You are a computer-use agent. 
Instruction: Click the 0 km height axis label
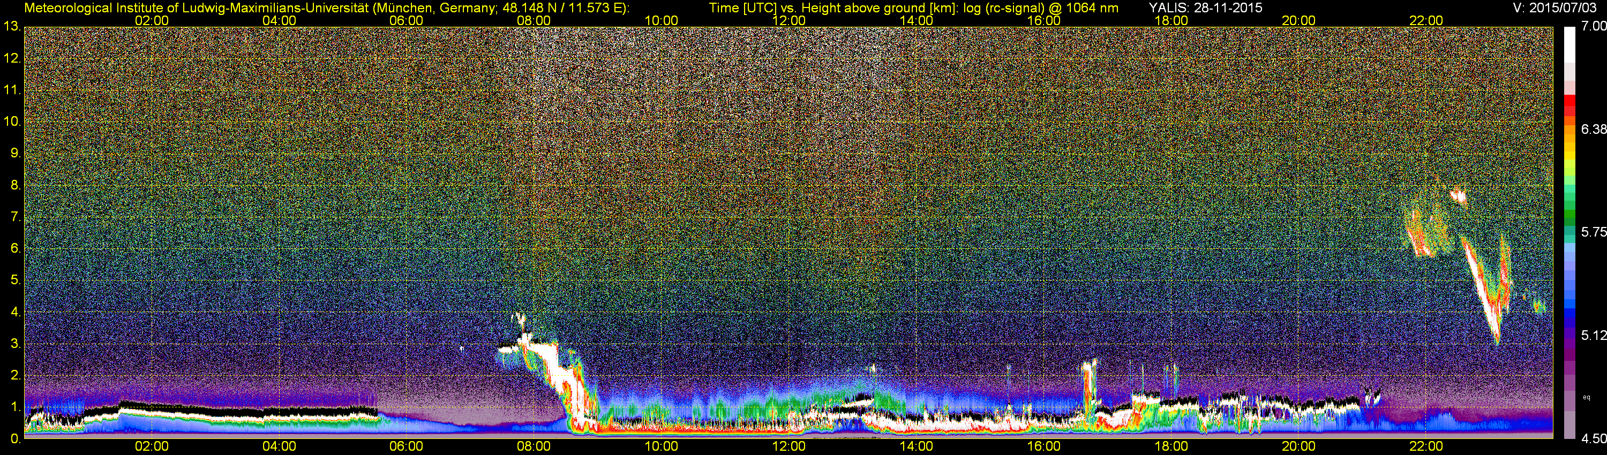click(16, 439)
